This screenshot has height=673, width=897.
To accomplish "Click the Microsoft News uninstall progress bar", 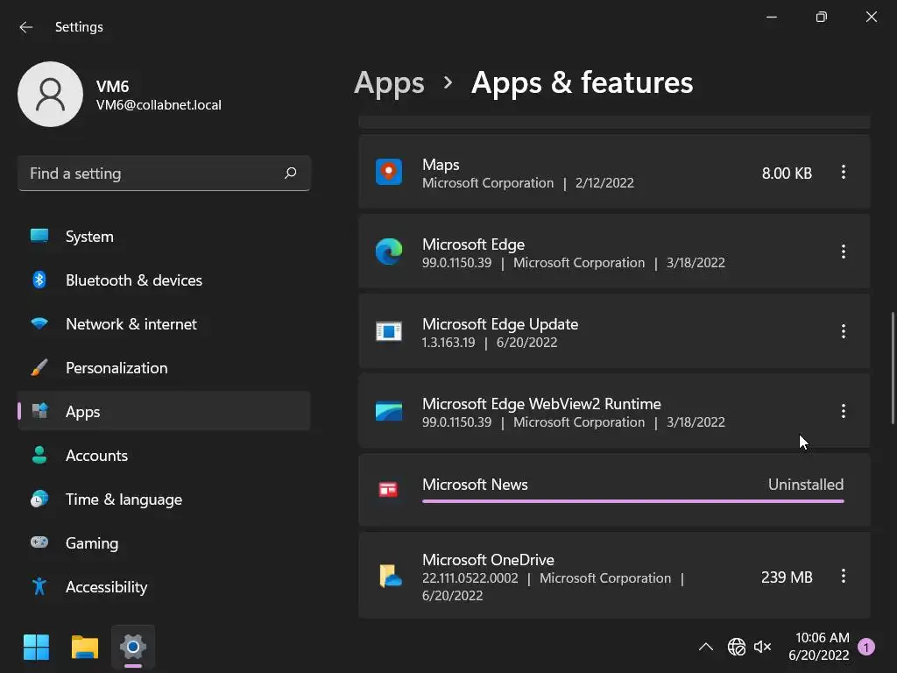I will click(632, 501).
